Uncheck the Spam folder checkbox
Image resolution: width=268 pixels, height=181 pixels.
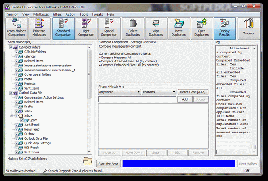(x=22, y=120)
